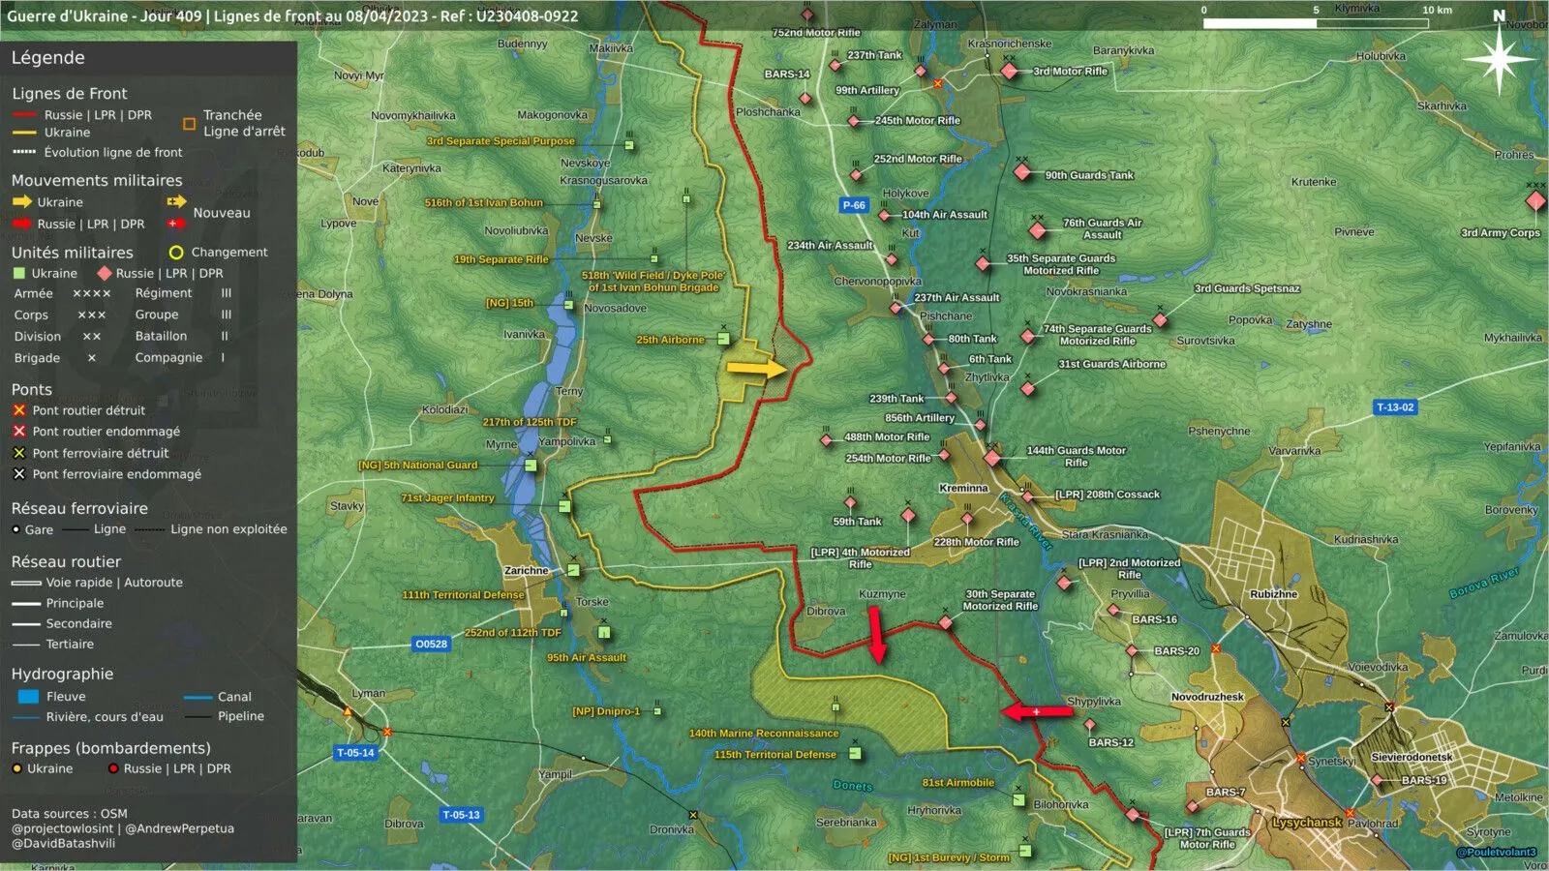Click the yellow Ukraine movement arrow in legend

[21, 202]
